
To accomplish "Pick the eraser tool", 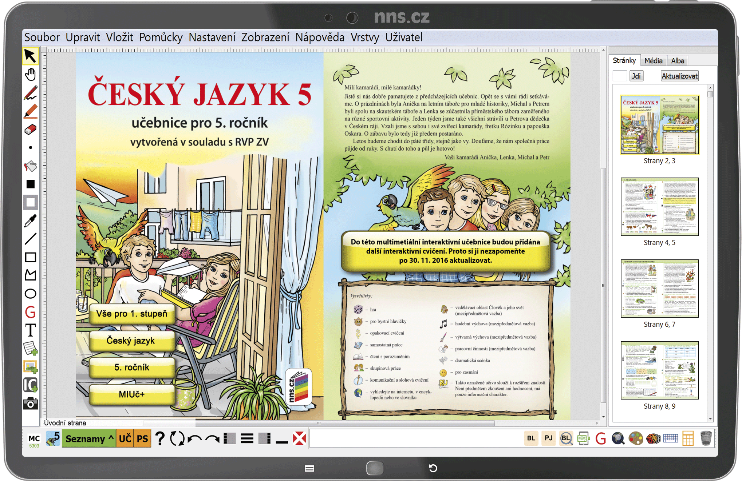I will coord(30,130).
